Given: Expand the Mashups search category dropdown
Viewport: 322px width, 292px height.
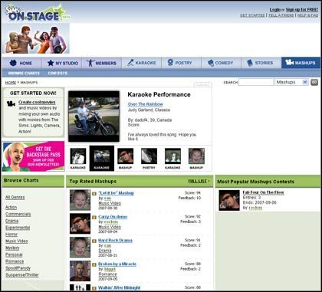Looking at the screenshot, I should point(291,82).
